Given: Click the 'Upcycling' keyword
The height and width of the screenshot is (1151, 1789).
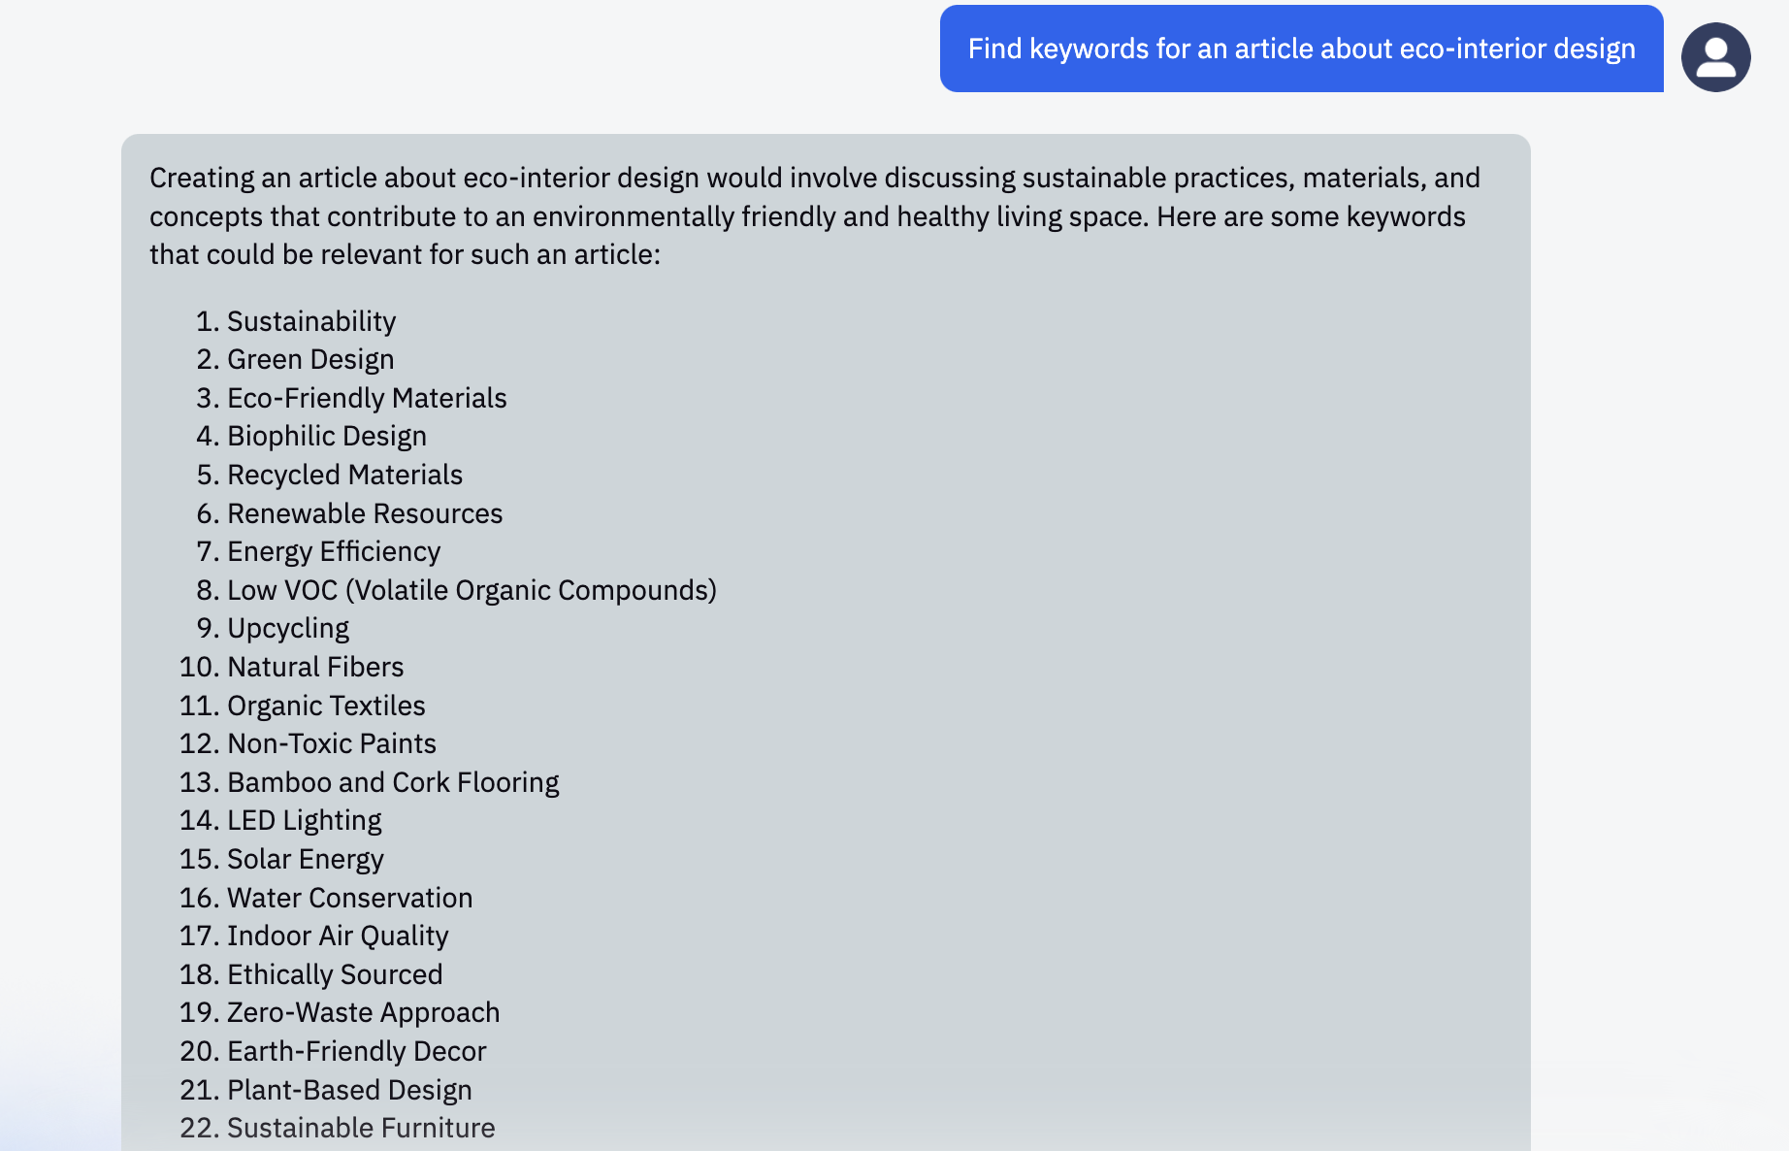Looking at the screenshot, I should 287,629.
